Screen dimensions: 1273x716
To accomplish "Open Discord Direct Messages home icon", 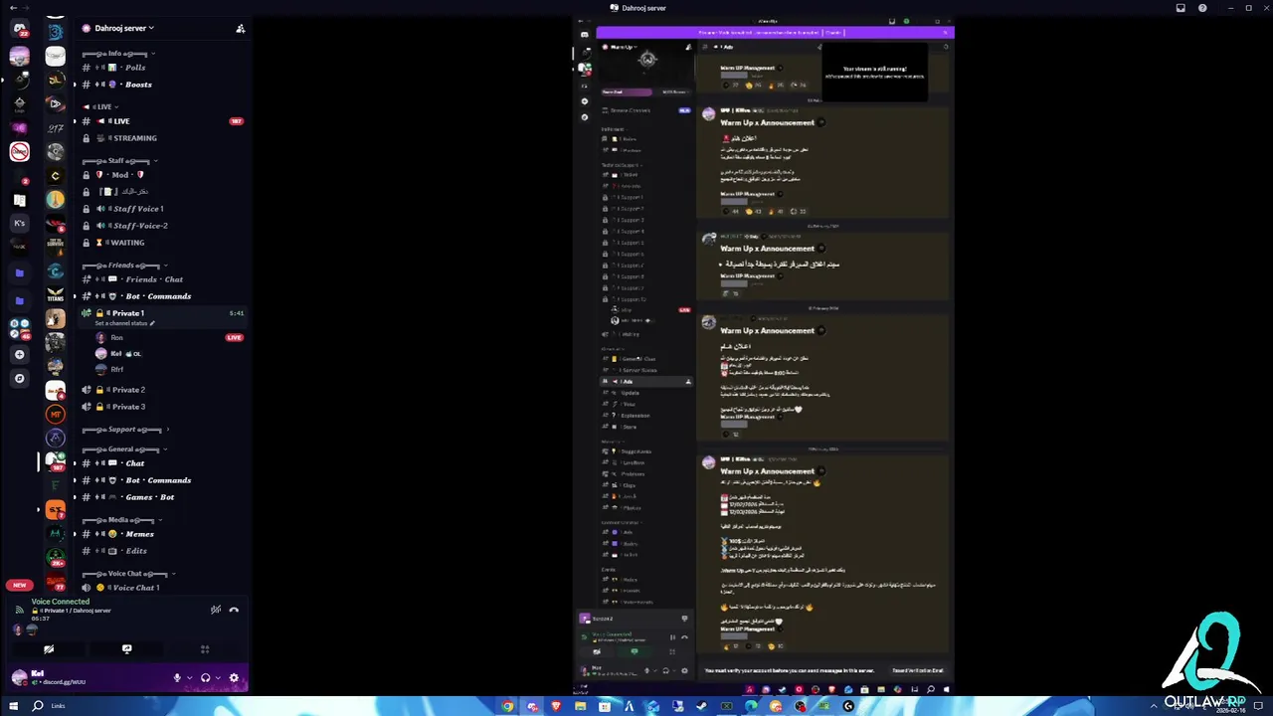I will tap(19, 28).
